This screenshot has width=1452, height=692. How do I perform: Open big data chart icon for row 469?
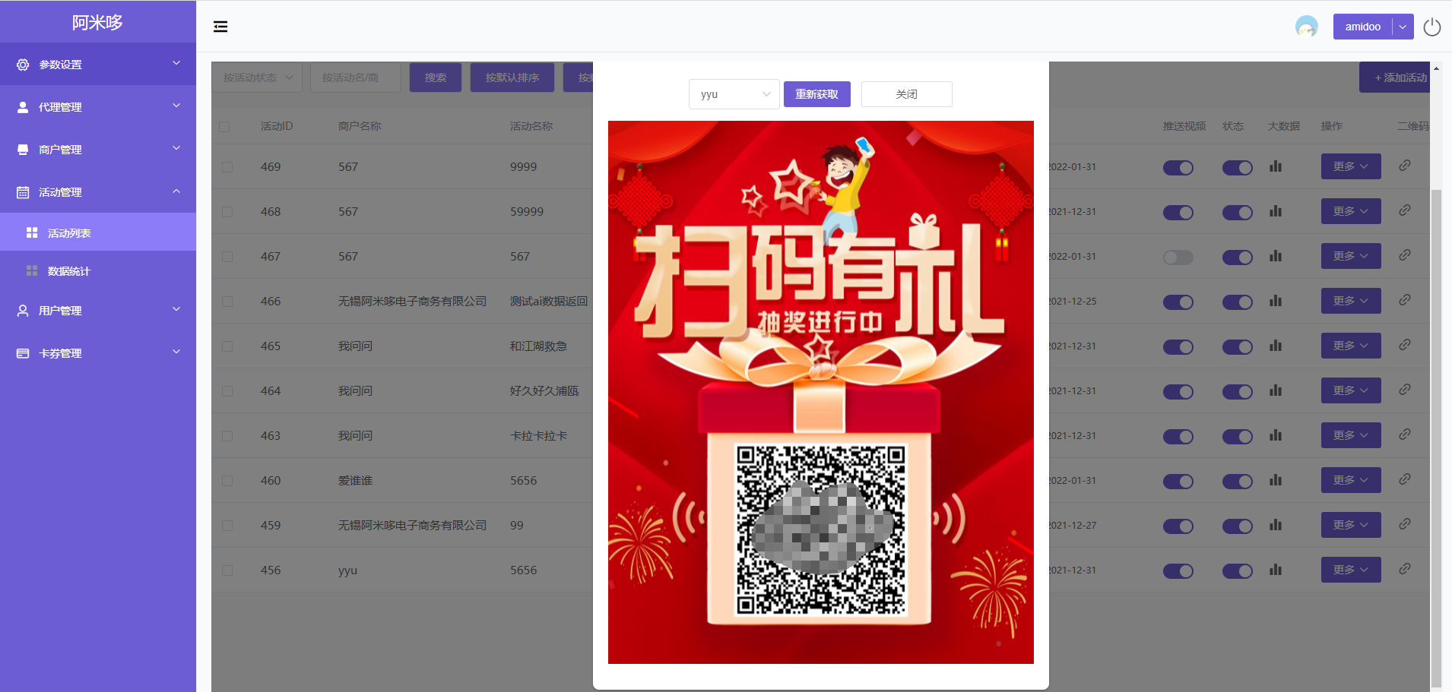coord(1276,166)
